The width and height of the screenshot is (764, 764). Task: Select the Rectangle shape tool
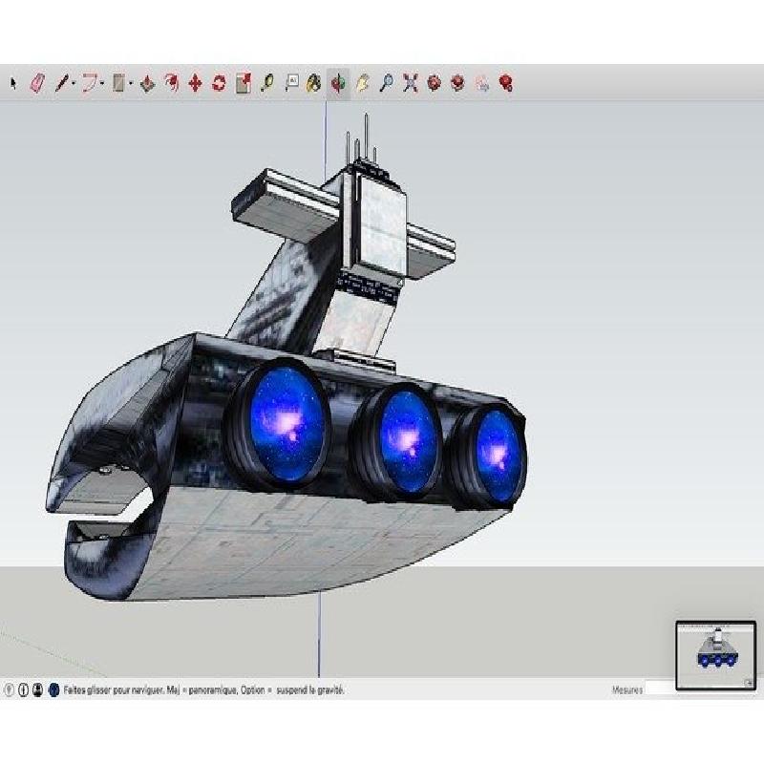tap(118, 83)
